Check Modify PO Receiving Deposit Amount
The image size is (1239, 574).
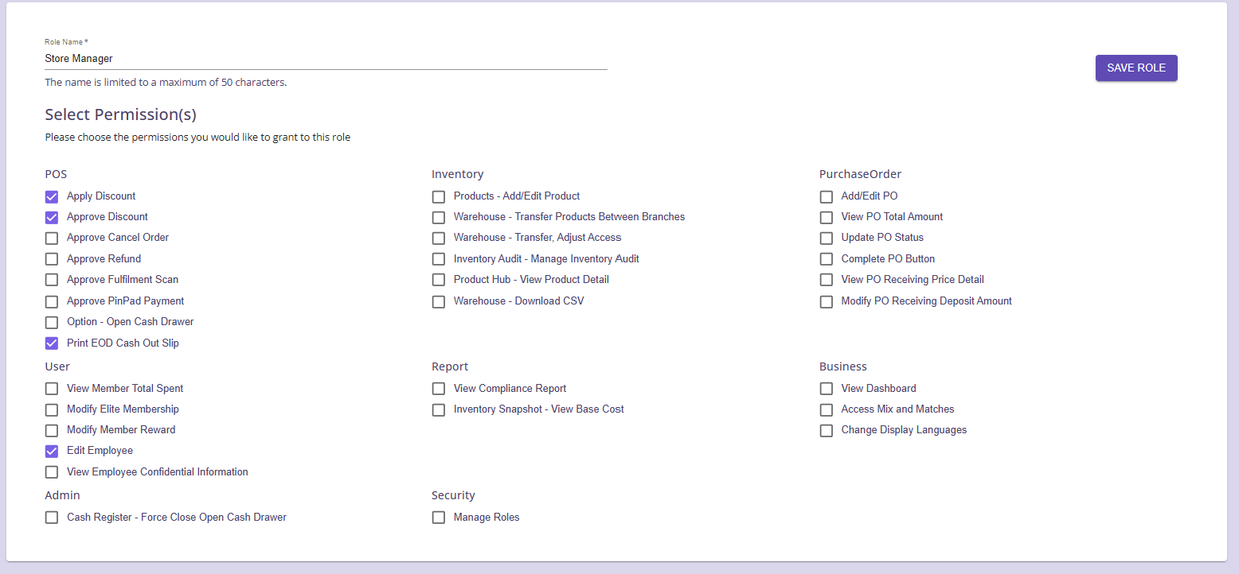tap(827, 302)
